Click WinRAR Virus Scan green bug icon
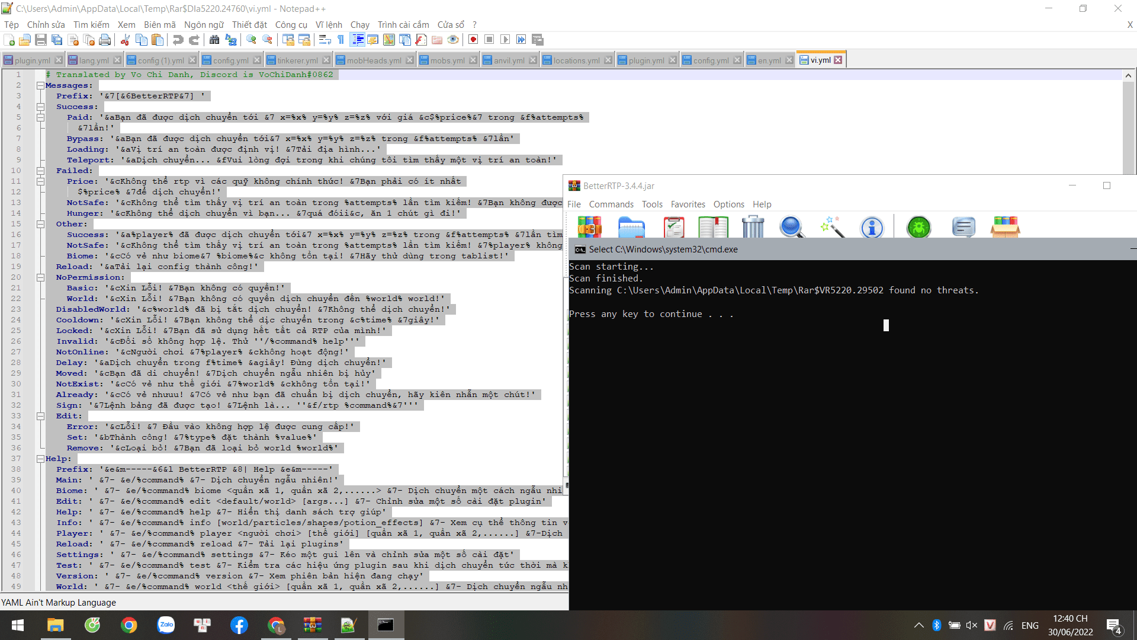1137x640 pixels. (918, 227)
